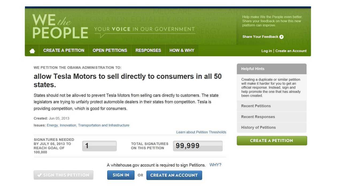Click the green Create a Petition button
342x192 pixels.
pos(272,141)
